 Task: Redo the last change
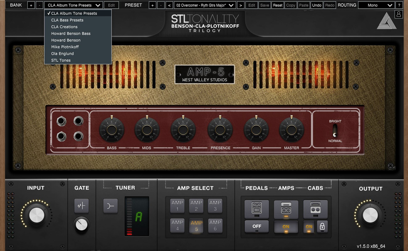pos(330,5)
